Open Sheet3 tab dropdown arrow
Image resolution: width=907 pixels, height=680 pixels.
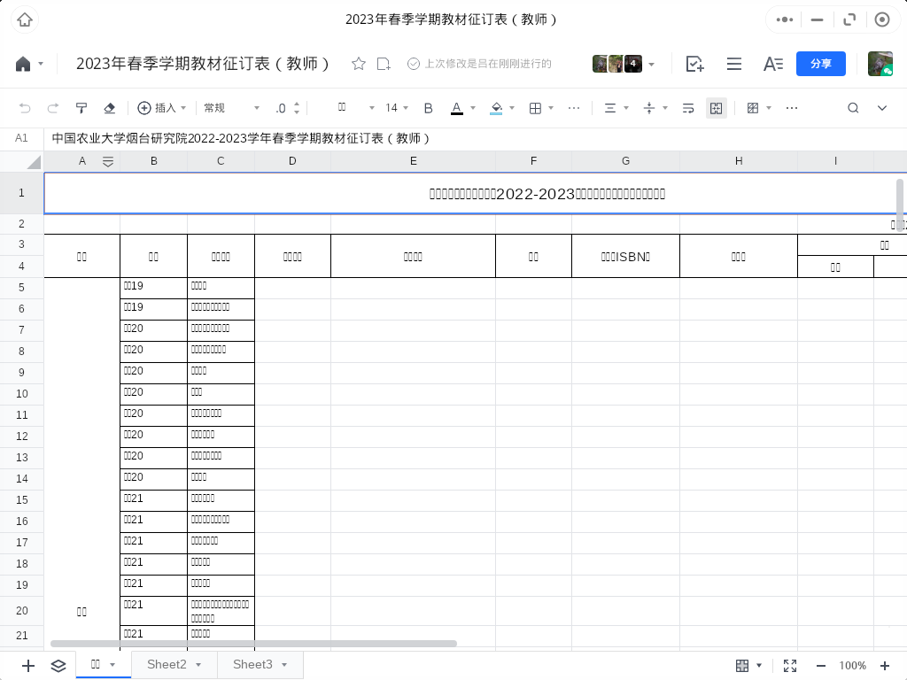point(284,665)
